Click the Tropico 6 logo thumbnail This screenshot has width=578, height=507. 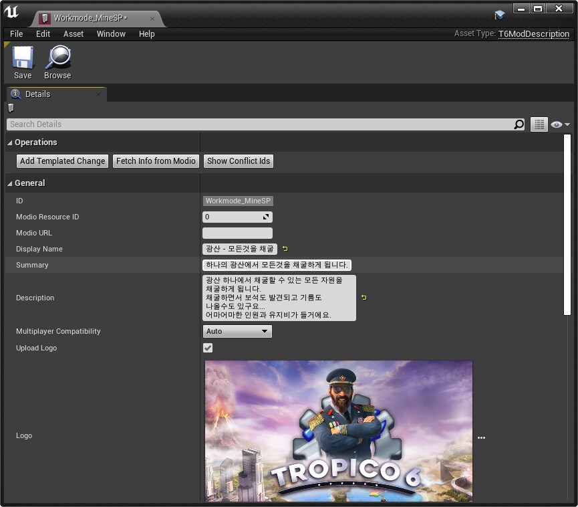[338, 431]
